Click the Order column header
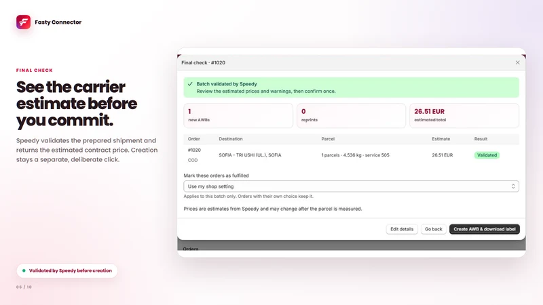This screenshot has width=543, height=305. 194,139
